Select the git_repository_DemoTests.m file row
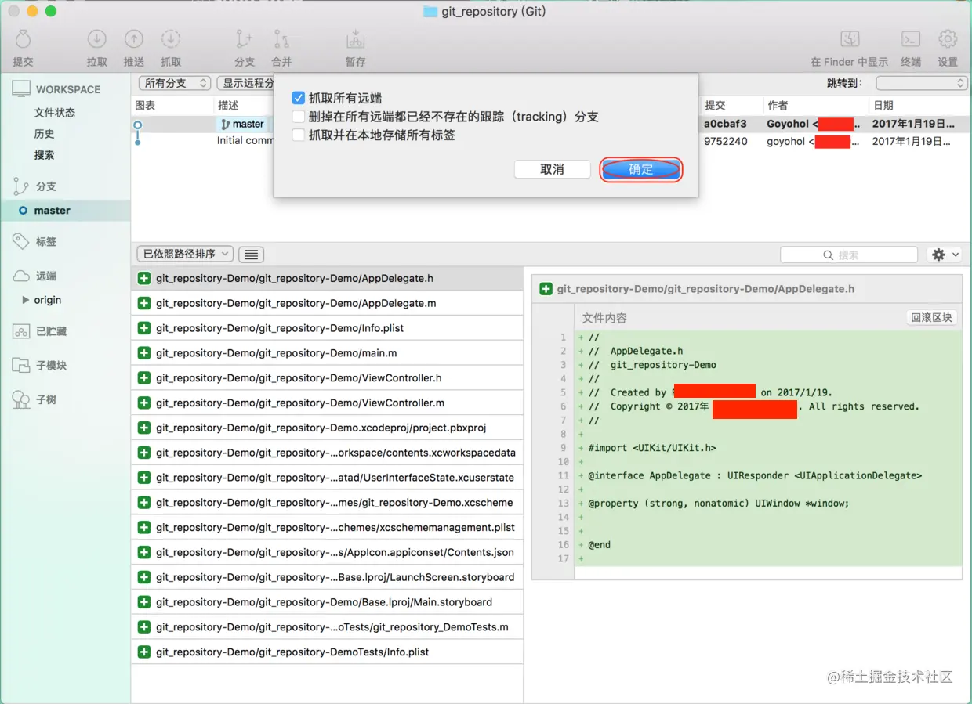 pyautogui.click(x=327, y=627)
